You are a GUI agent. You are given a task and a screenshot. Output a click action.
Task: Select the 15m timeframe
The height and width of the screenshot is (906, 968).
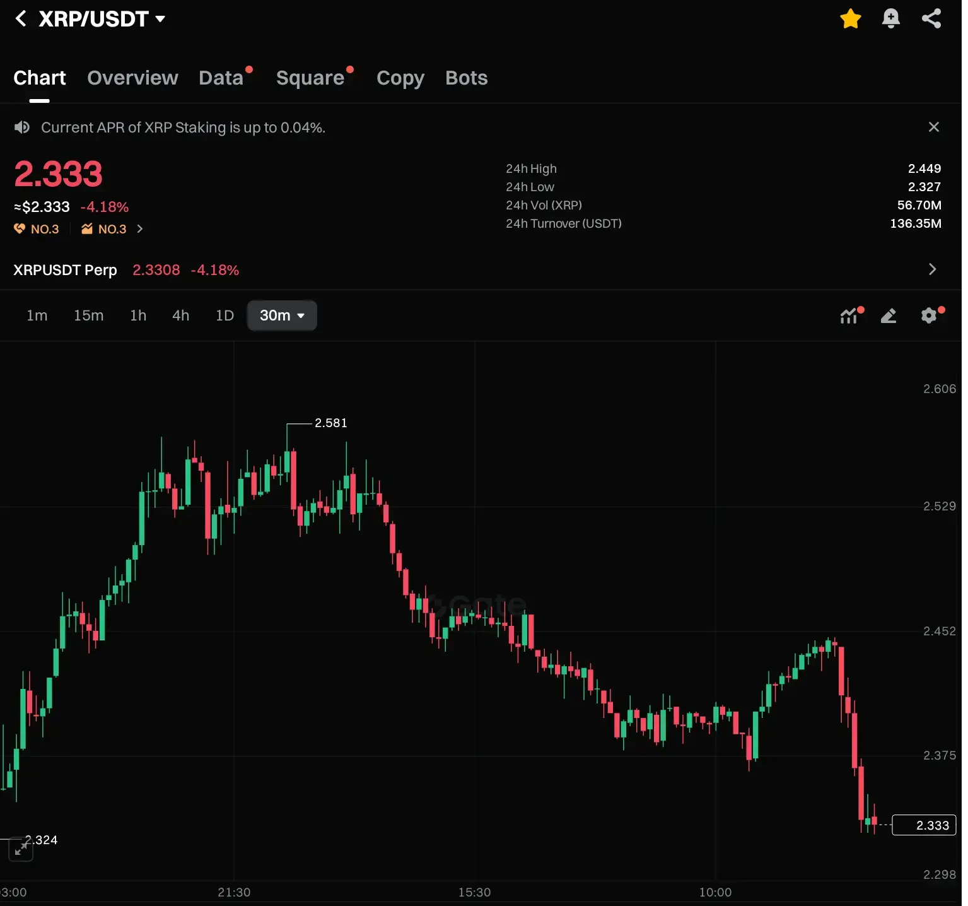pyautogui.click(x=89, y=315)
